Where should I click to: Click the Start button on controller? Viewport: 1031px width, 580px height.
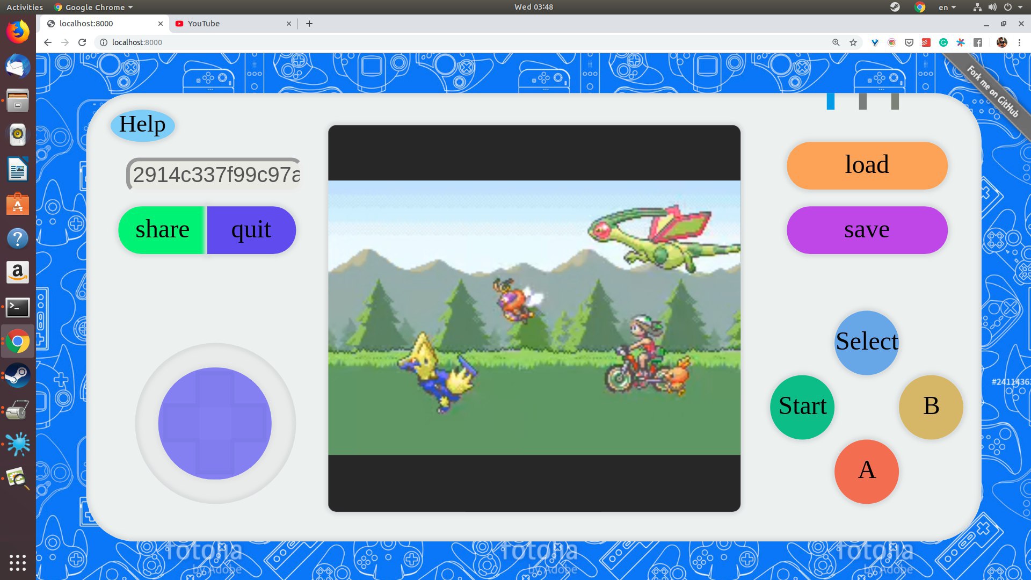point(802,406)
